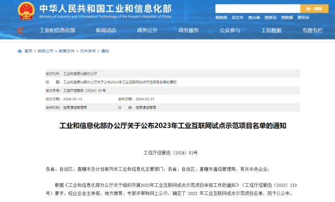Screen dimensions: 335x202
Task: Click the 提意见 quick link
Action: pos(271,18)
